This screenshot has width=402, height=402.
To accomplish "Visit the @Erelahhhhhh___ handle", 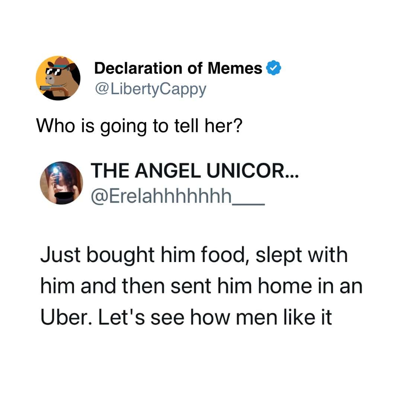I will click(178, 197).
